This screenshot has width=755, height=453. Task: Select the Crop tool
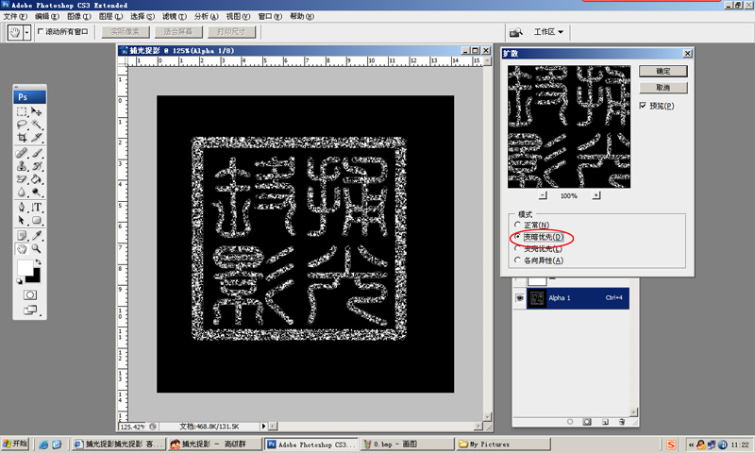[x=22, y=137]
